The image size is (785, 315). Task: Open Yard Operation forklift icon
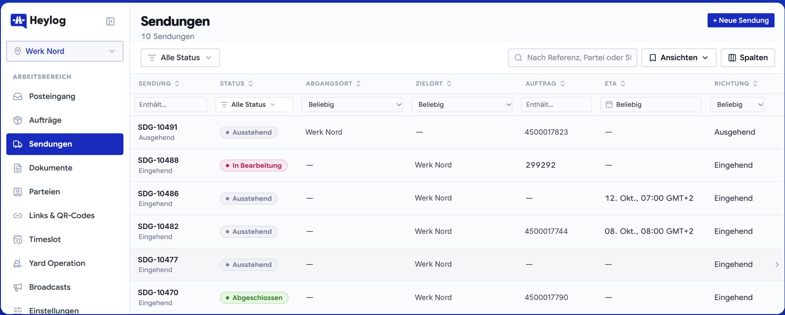coord(18,264)
